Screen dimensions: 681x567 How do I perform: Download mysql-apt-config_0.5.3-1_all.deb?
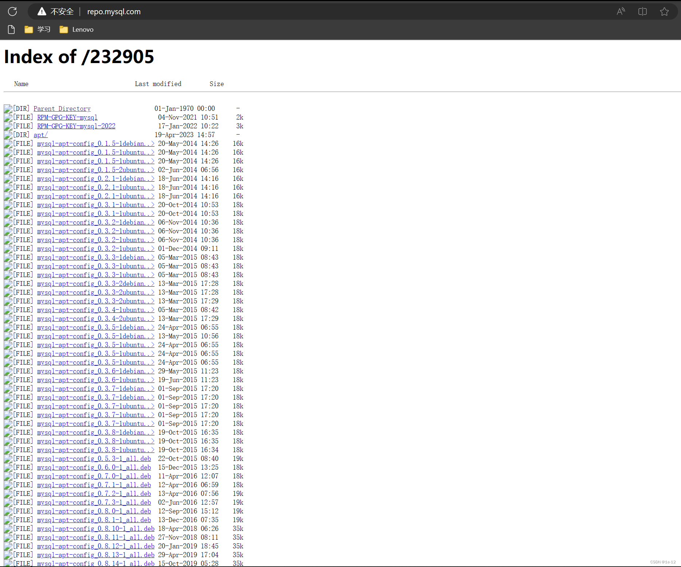click(x=94, y=459)
